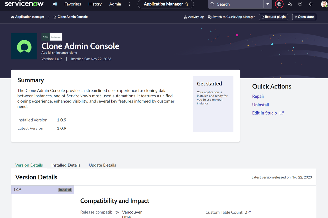Open the notifications bell icon
This screenshot has height=218, width=328.
[310, 4]
